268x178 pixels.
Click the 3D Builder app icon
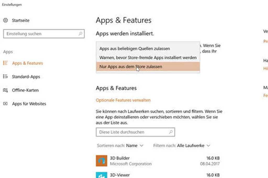[102, 161]
